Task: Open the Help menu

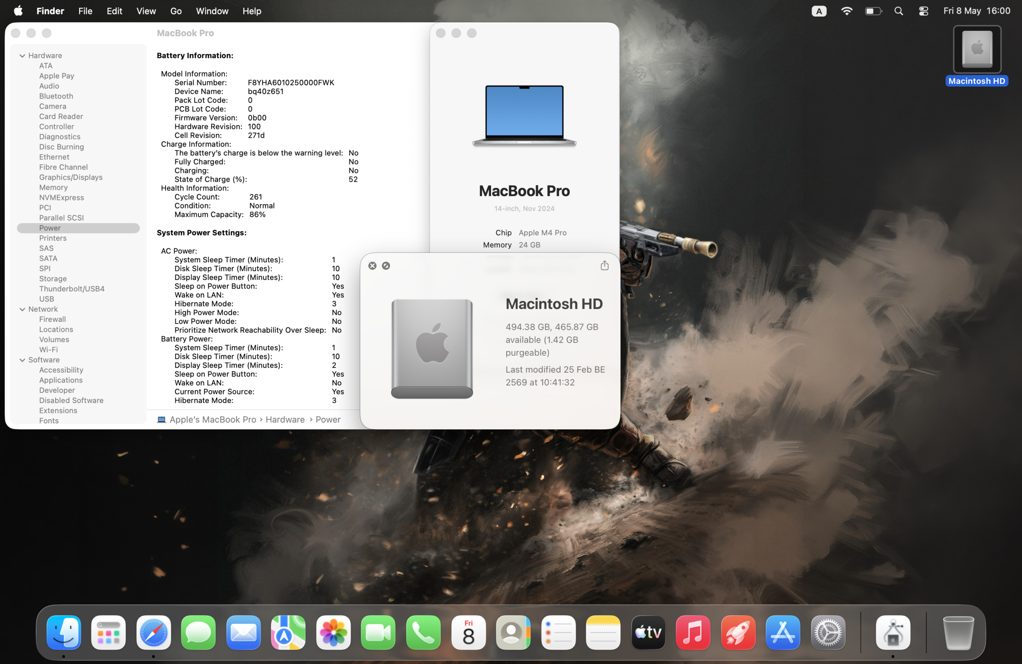Action: [x=252, y=11]
